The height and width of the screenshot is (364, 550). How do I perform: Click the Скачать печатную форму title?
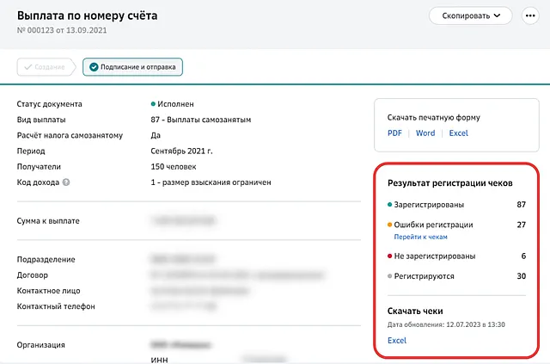[433, 118]
